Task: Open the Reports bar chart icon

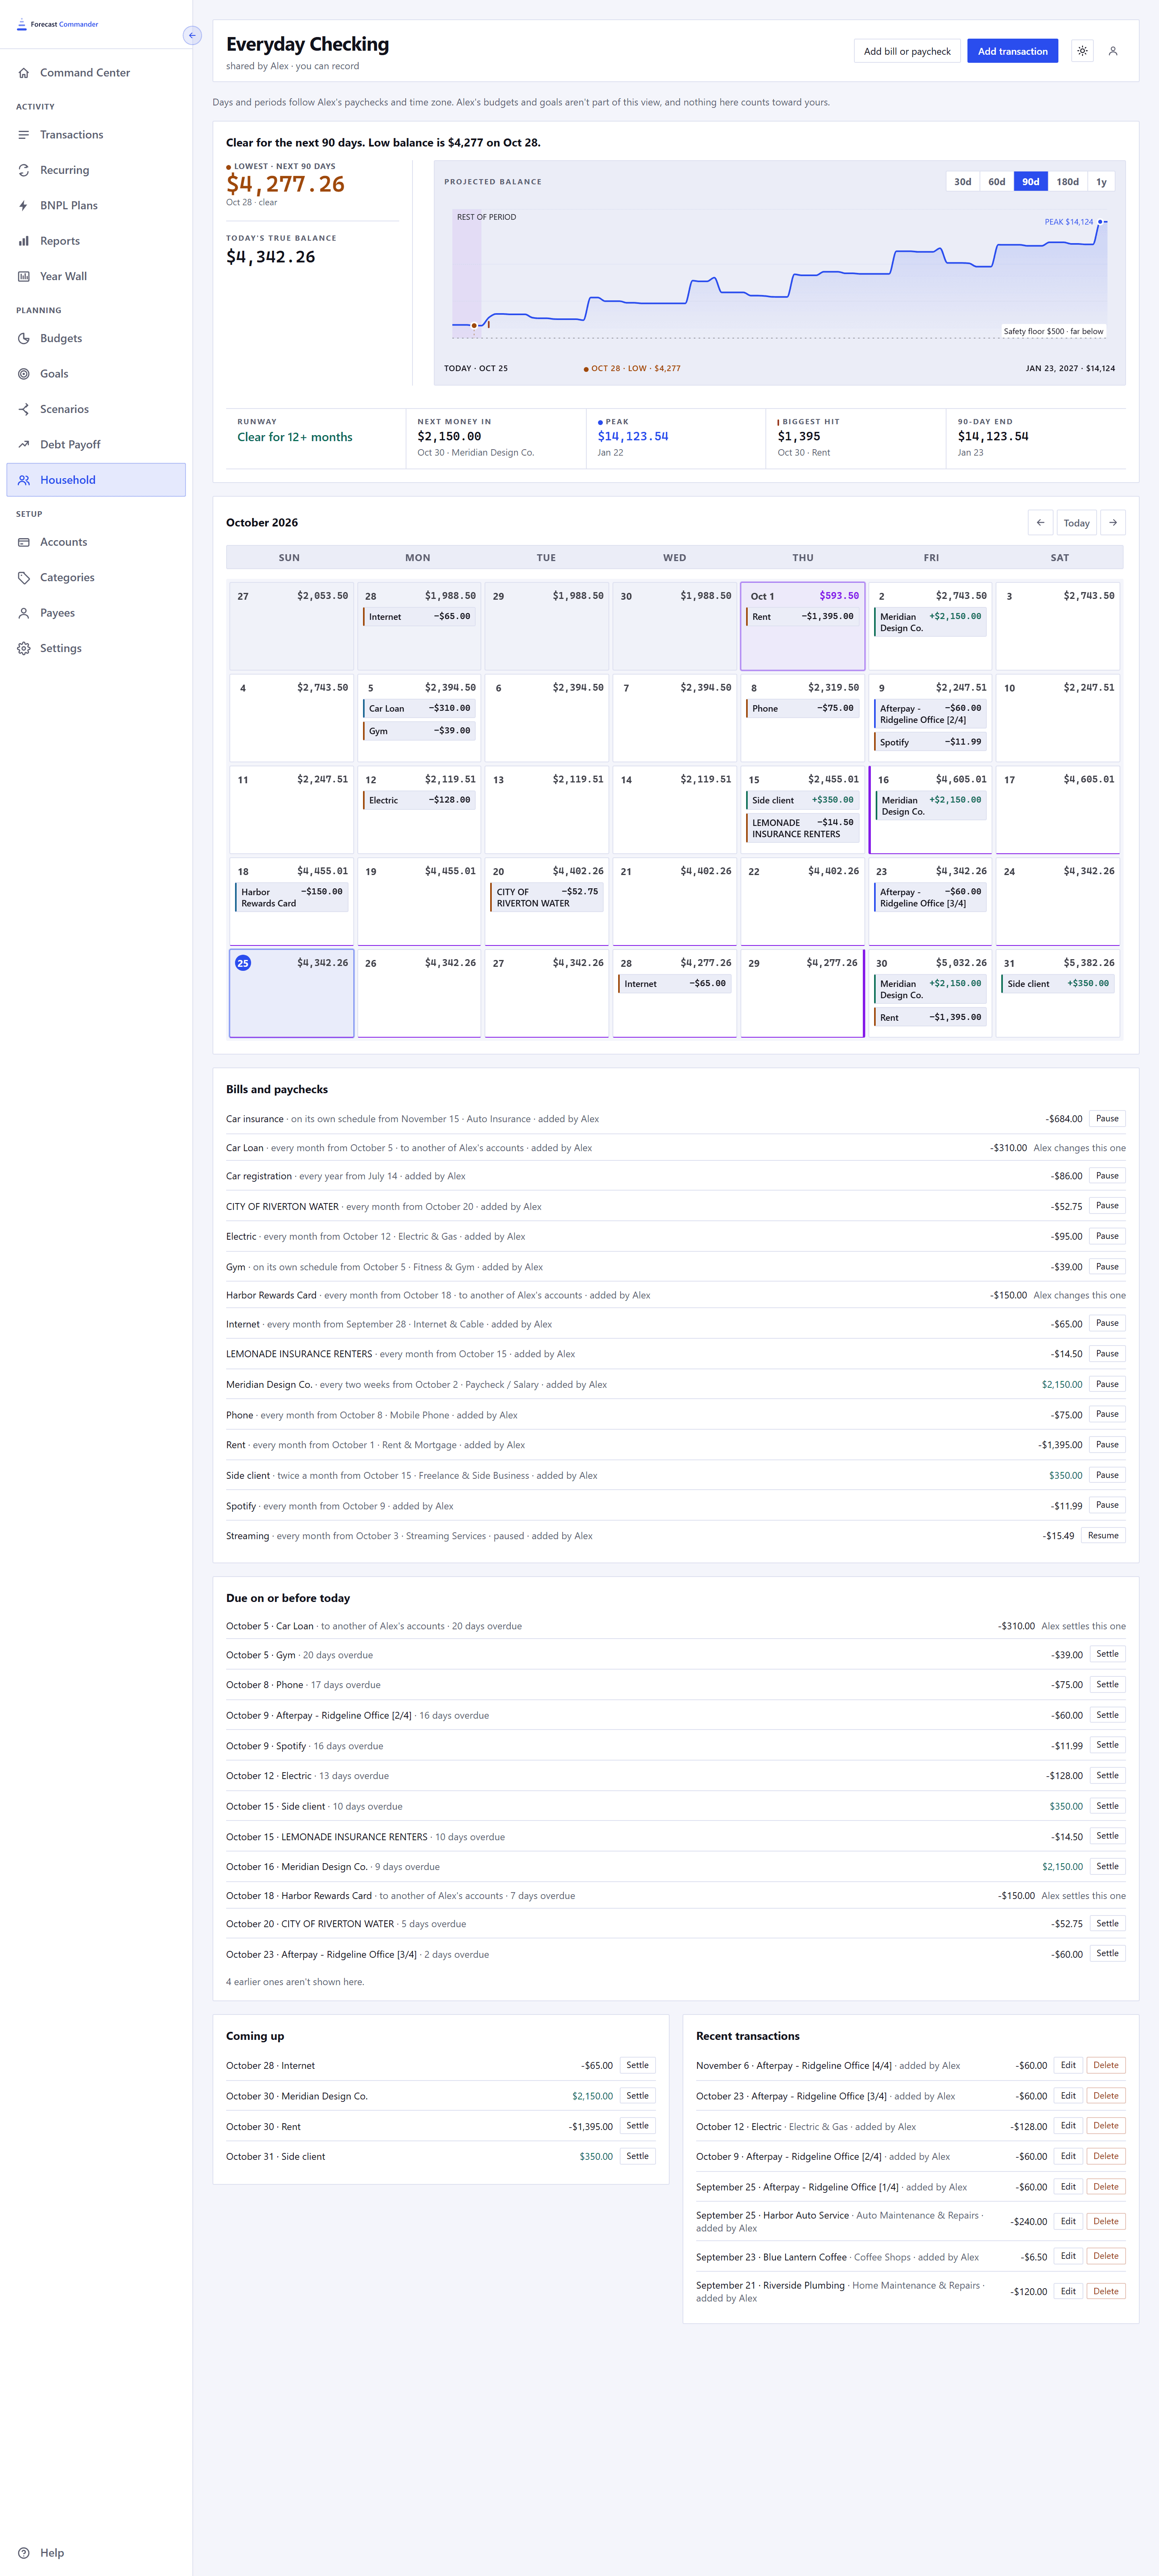Action: pos(24,241)
